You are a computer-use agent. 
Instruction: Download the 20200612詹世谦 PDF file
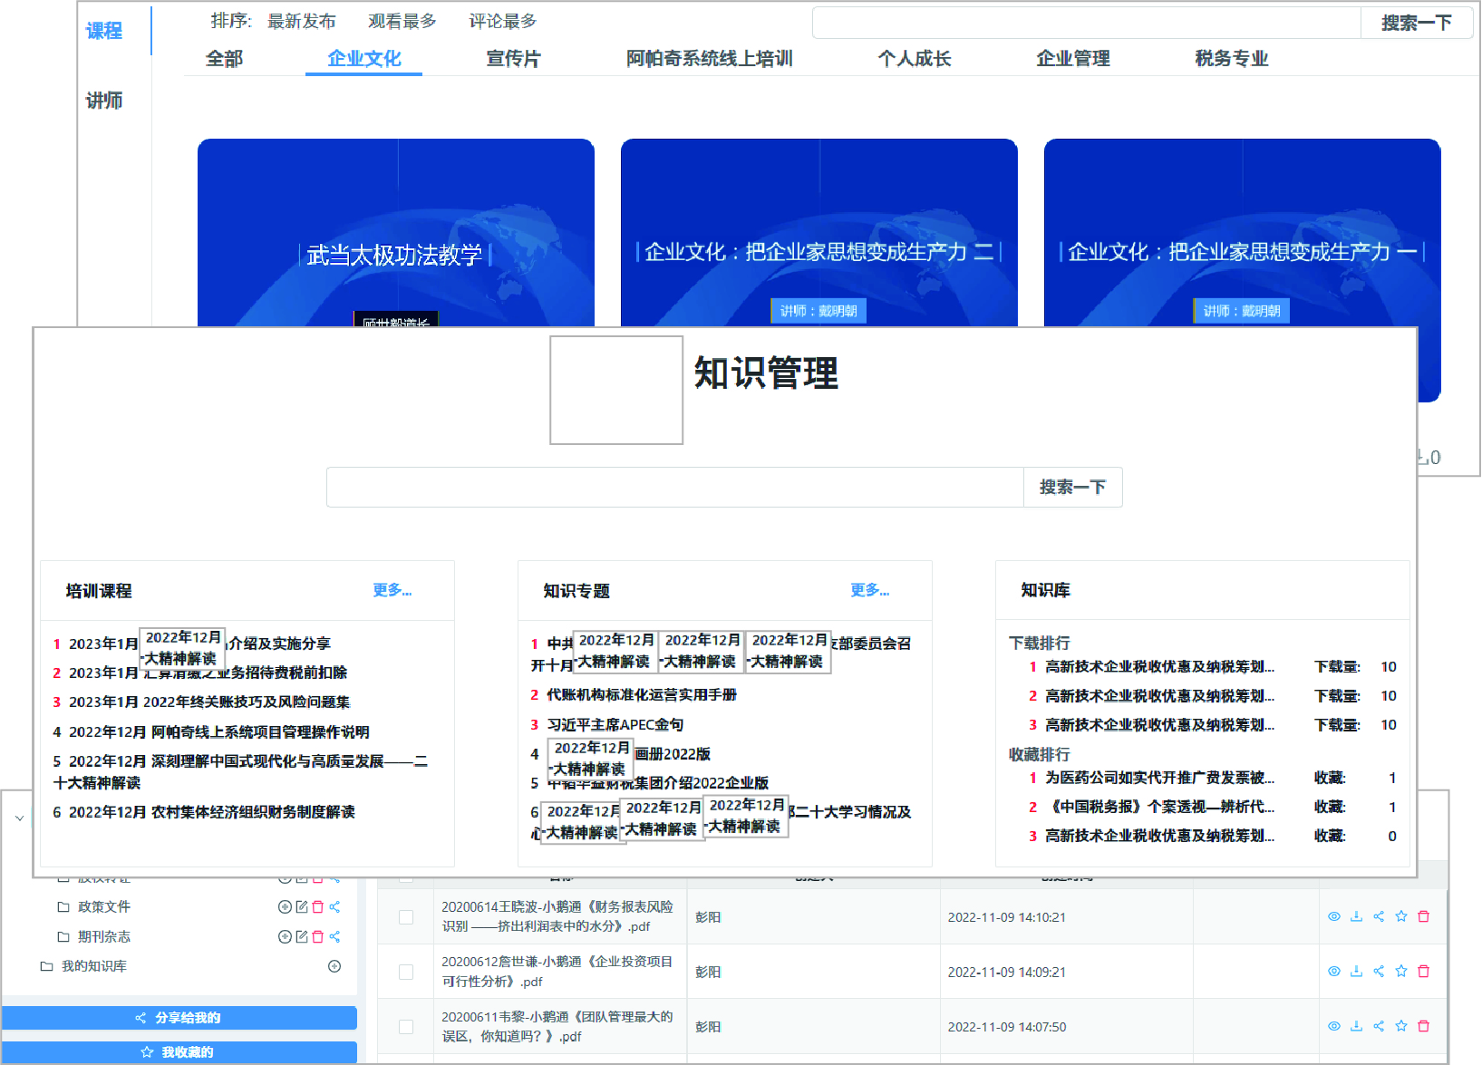pos(1356,971)
